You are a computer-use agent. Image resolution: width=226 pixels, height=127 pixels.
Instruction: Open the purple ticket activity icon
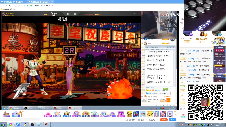coord(121,114)
